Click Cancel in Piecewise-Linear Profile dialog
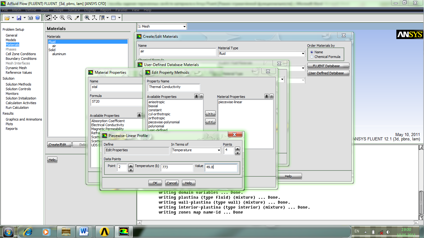This screenshot has width=424, height=238. 172,183
